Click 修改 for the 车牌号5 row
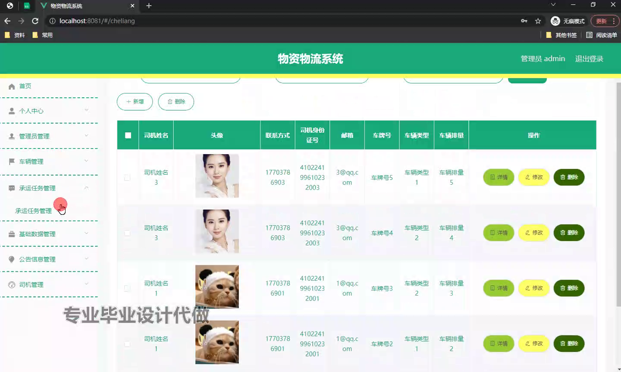This screenshot has width=621, height=372. 534,177
